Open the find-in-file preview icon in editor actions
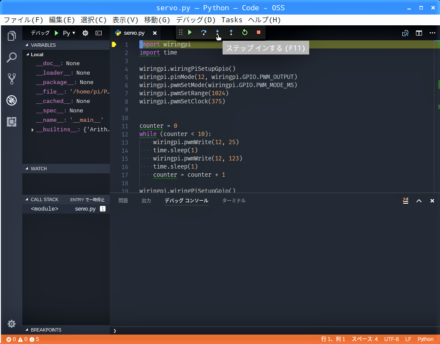The width and height of the screenshot is (440, 344). pos(405,33)
